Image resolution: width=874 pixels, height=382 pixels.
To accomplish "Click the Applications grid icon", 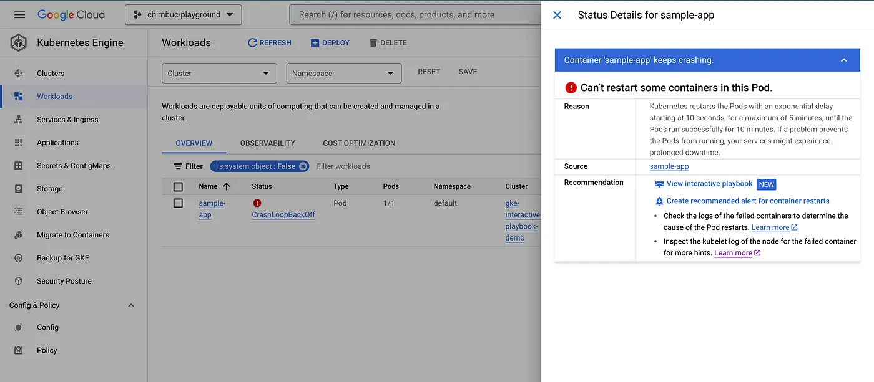I will coord(19,143).
